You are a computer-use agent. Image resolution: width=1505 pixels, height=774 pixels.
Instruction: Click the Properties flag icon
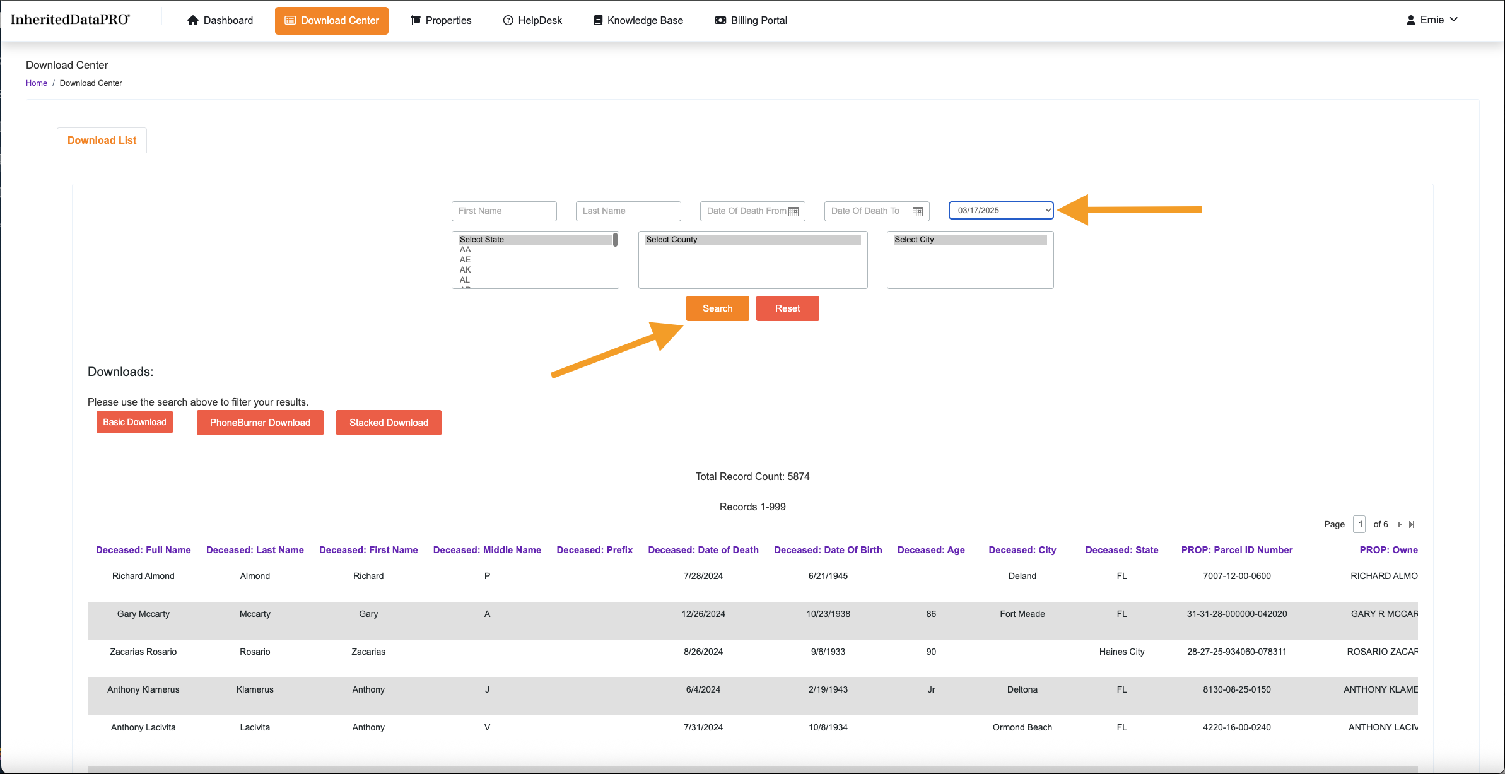(415, 20)
